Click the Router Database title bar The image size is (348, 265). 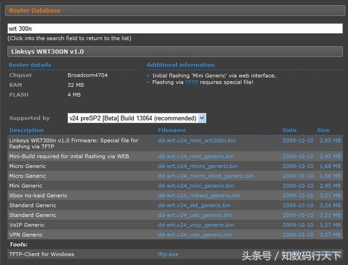point(35,10)
